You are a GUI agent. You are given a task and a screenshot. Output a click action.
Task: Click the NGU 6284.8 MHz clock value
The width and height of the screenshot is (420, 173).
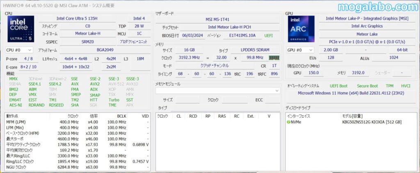click(68, 167)
